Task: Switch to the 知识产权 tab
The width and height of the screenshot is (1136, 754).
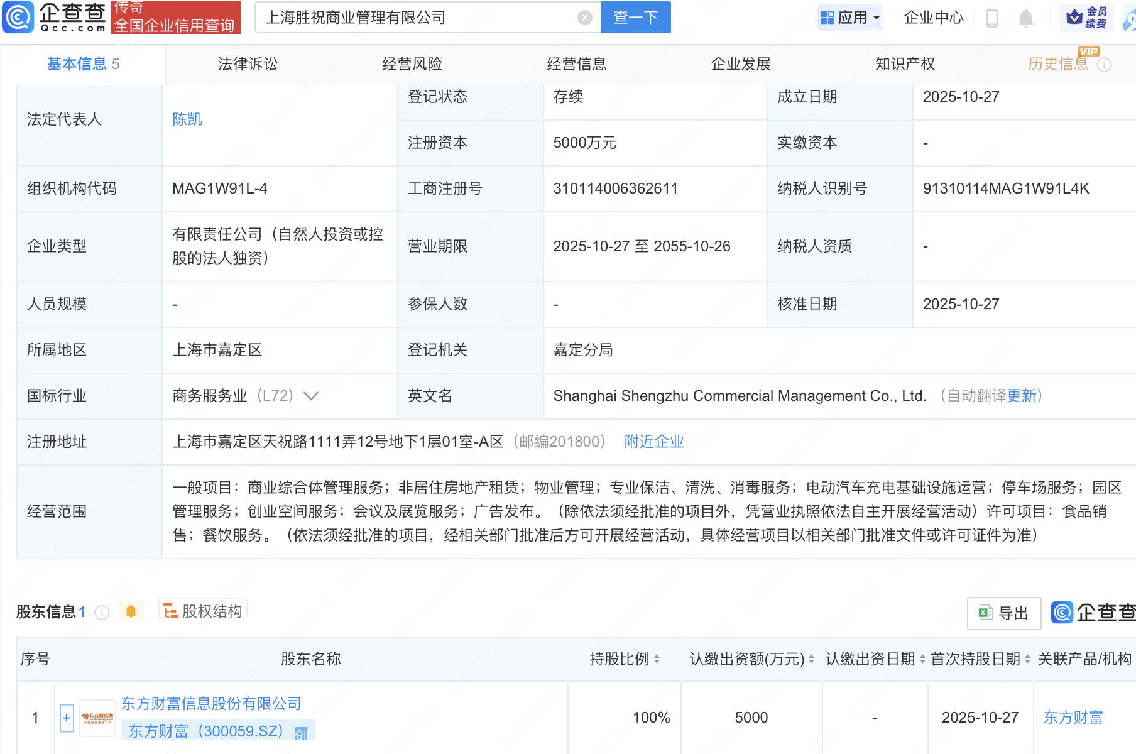Action: click(905, 64)
